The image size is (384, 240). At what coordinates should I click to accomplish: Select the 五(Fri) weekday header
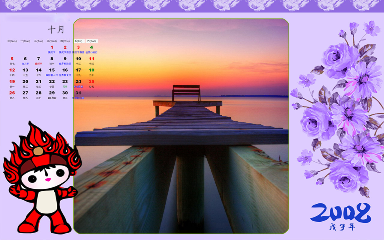(x=78, y=41)
